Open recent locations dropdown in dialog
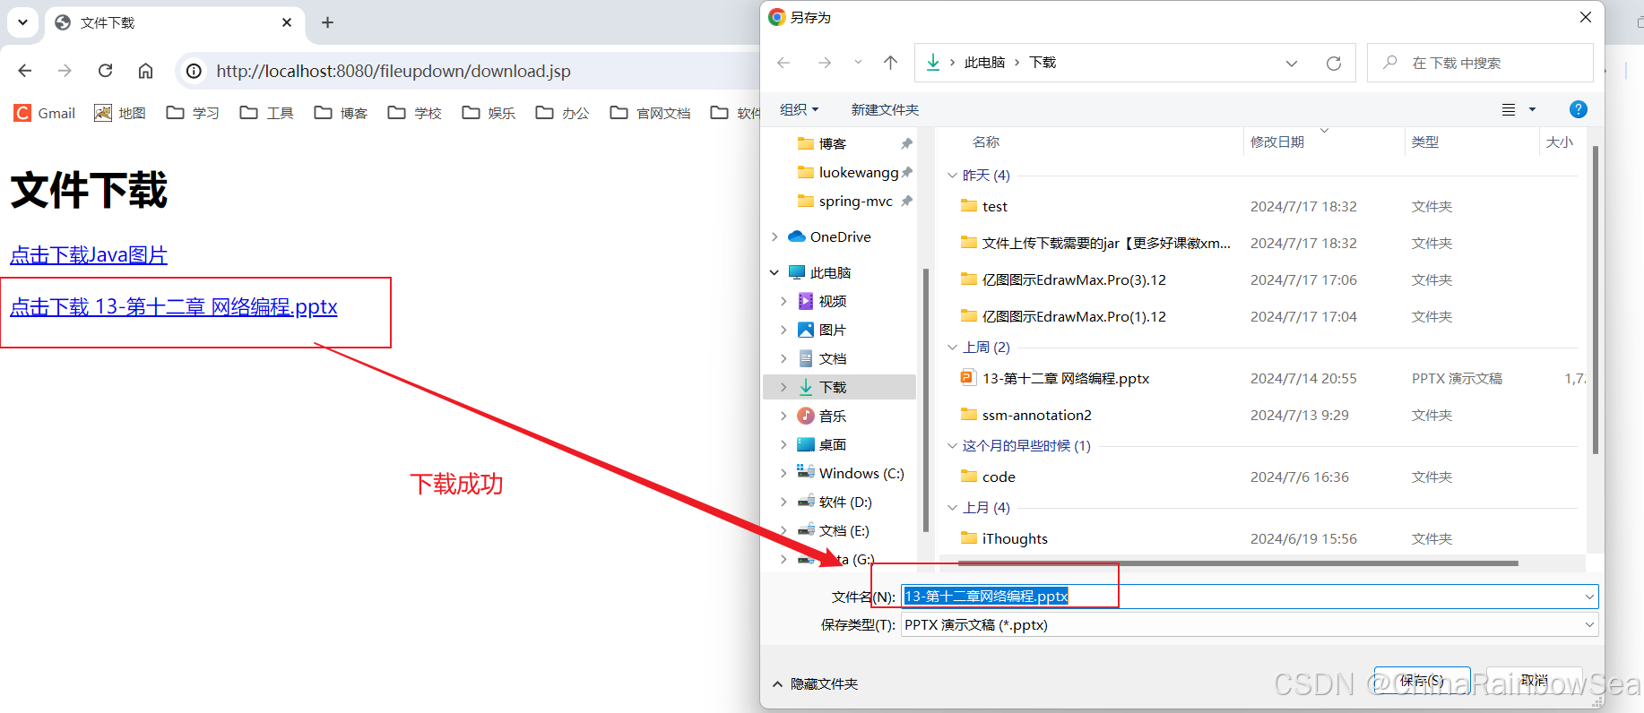The image size is (1644, 713). point(858,63)
